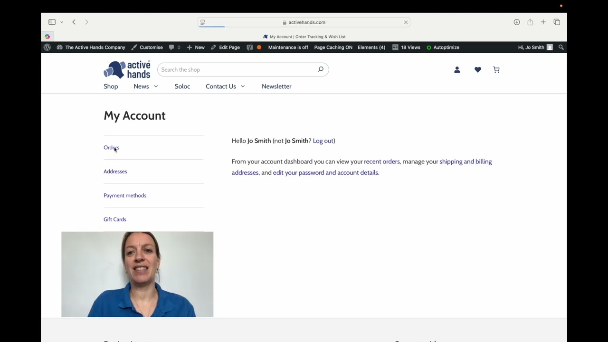Open Gift Cards in account sidebar
608x342 pixels.
coord(115,219)
